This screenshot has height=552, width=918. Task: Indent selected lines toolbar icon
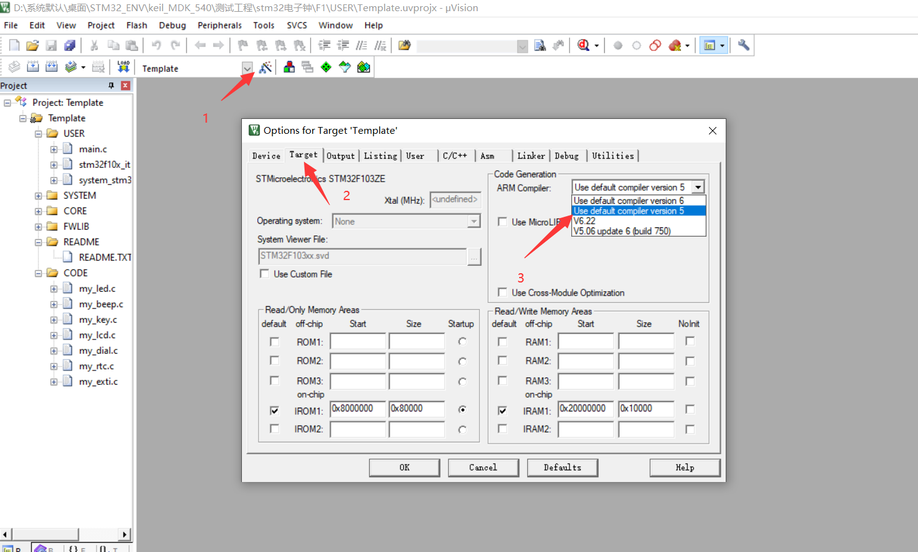324,45
